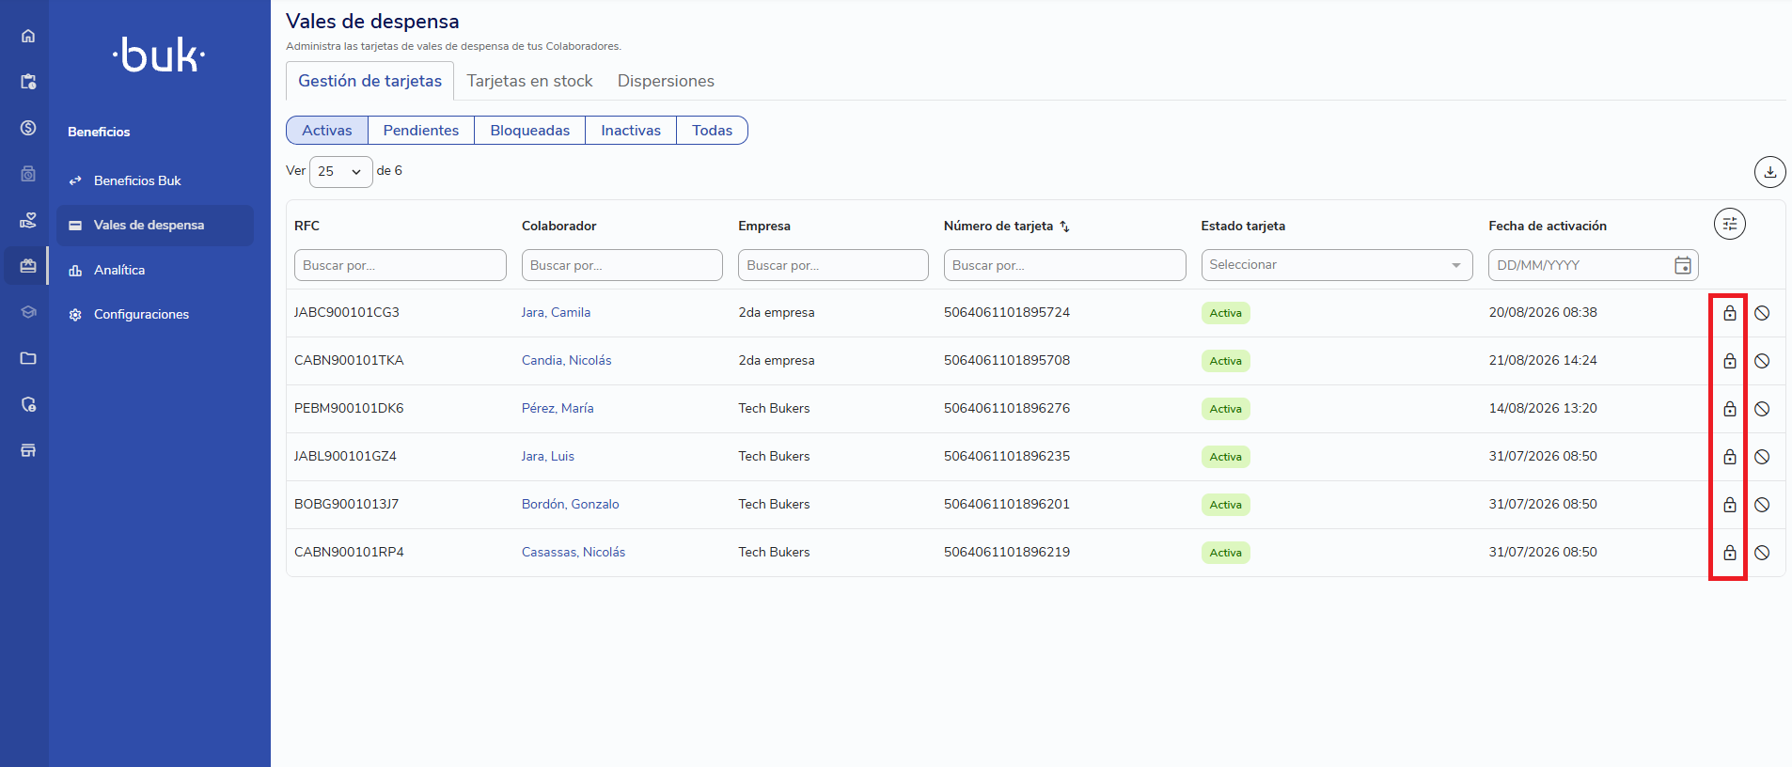Click the shield icon in left rail

(x=28, y=404)
